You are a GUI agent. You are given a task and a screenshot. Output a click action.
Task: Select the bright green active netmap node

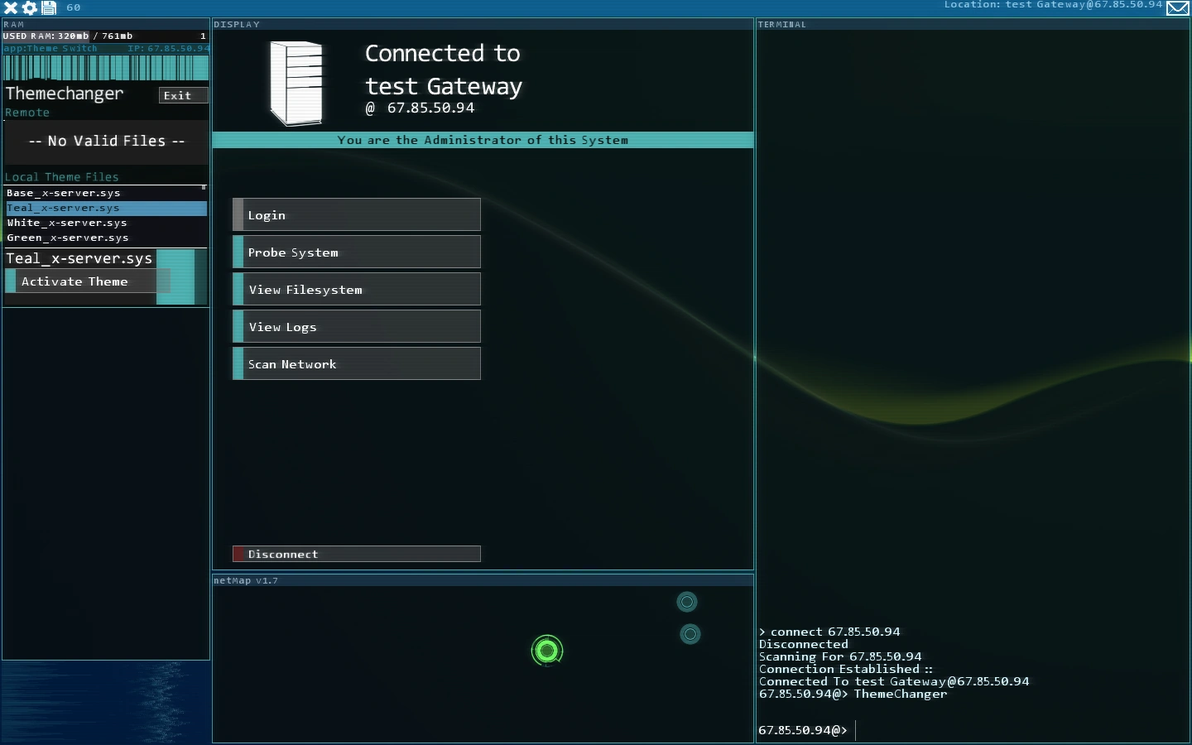546,651
